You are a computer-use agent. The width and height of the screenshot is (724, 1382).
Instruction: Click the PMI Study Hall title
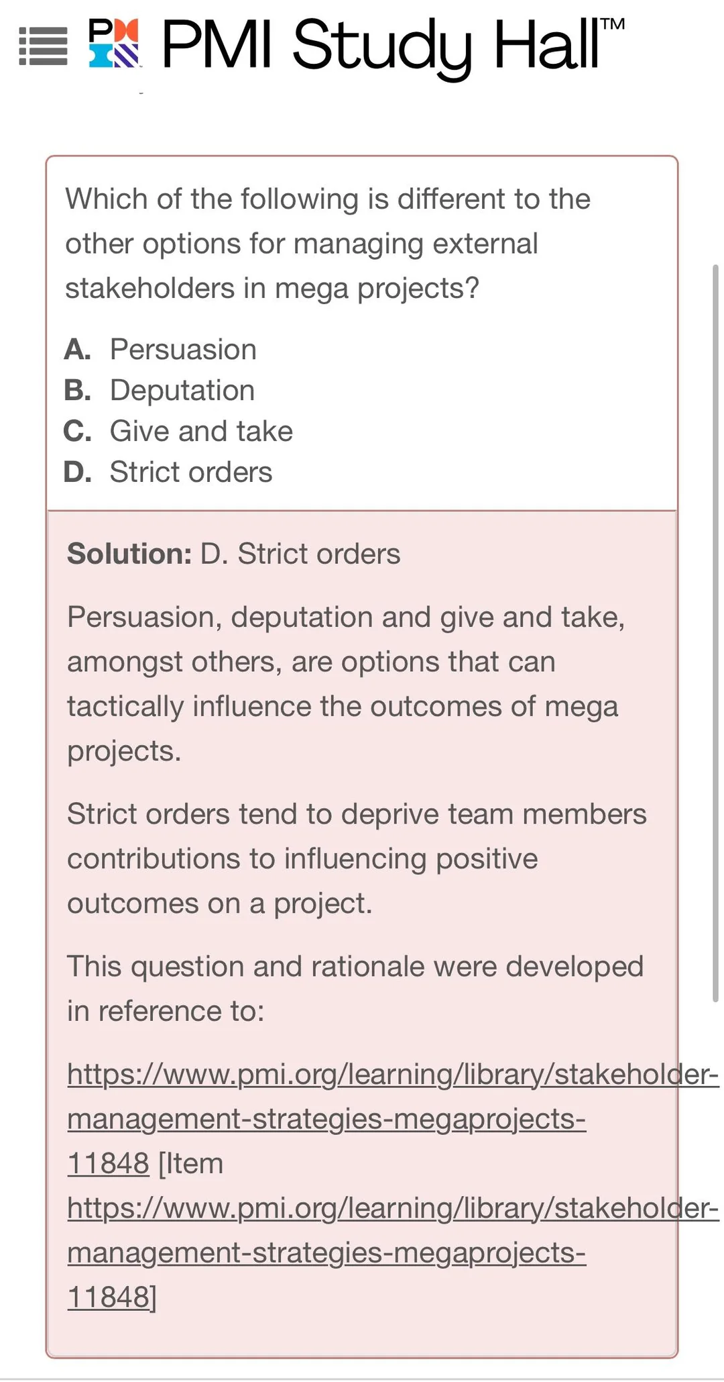(379, 46)
